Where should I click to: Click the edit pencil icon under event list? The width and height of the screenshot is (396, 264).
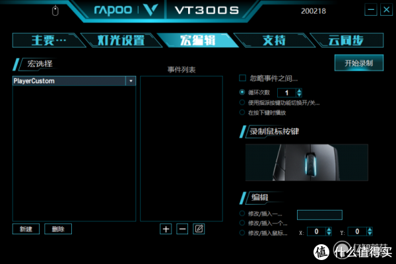(199, 229)
